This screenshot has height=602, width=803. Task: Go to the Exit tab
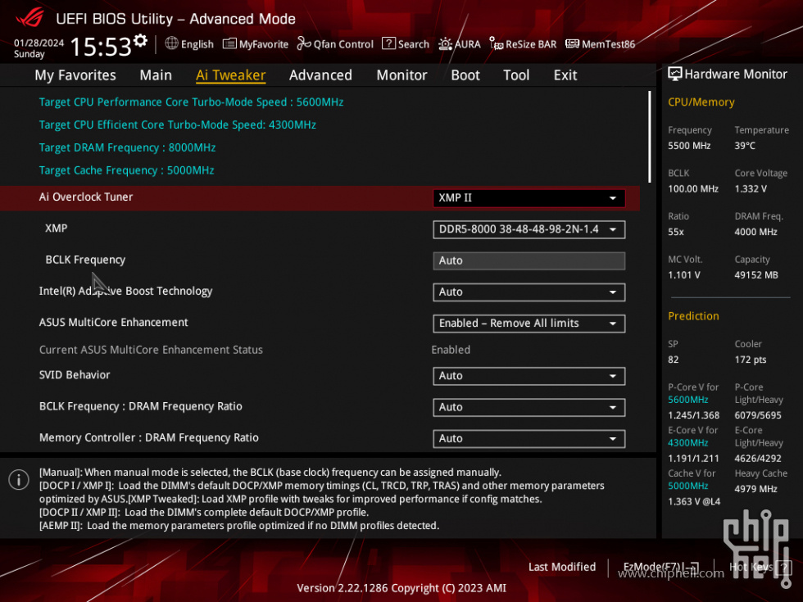[565, 75]
